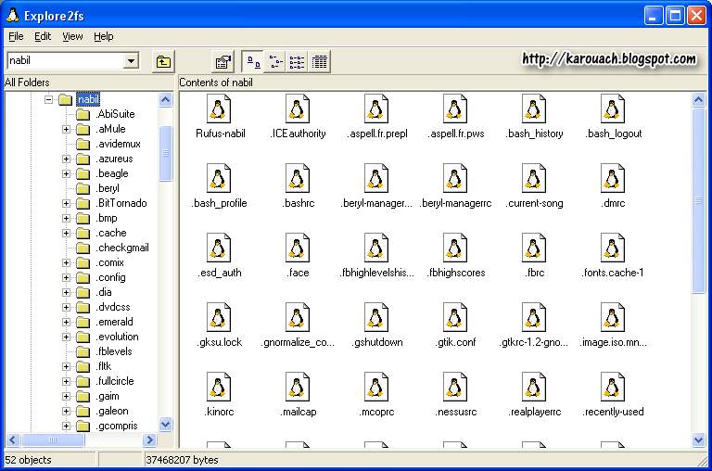712x471 pixels.
Task: Select the .fbhighscores file icon
Action: 455,248
